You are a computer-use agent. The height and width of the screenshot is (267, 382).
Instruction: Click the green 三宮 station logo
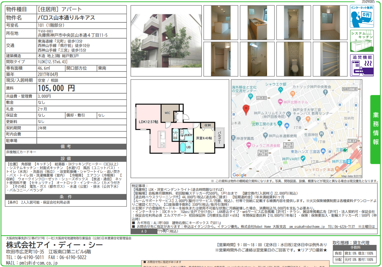click(x=346, y=150)
